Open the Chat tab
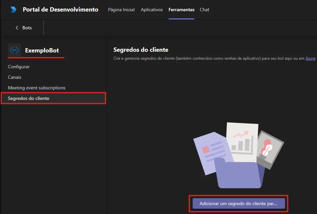Viewport: 317px width, 214px height. 205,10
